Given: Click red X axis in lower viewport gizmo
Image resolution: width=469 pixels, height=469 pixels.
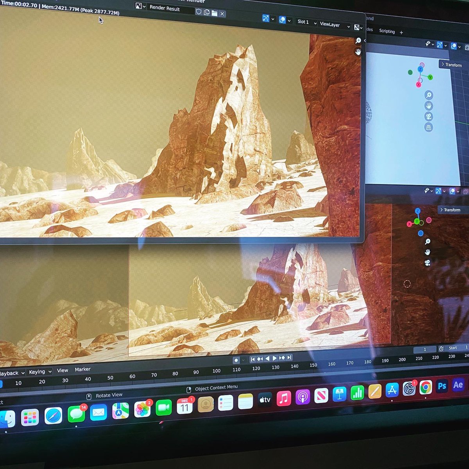Looking at the screenshot, I should coord(409,224).
